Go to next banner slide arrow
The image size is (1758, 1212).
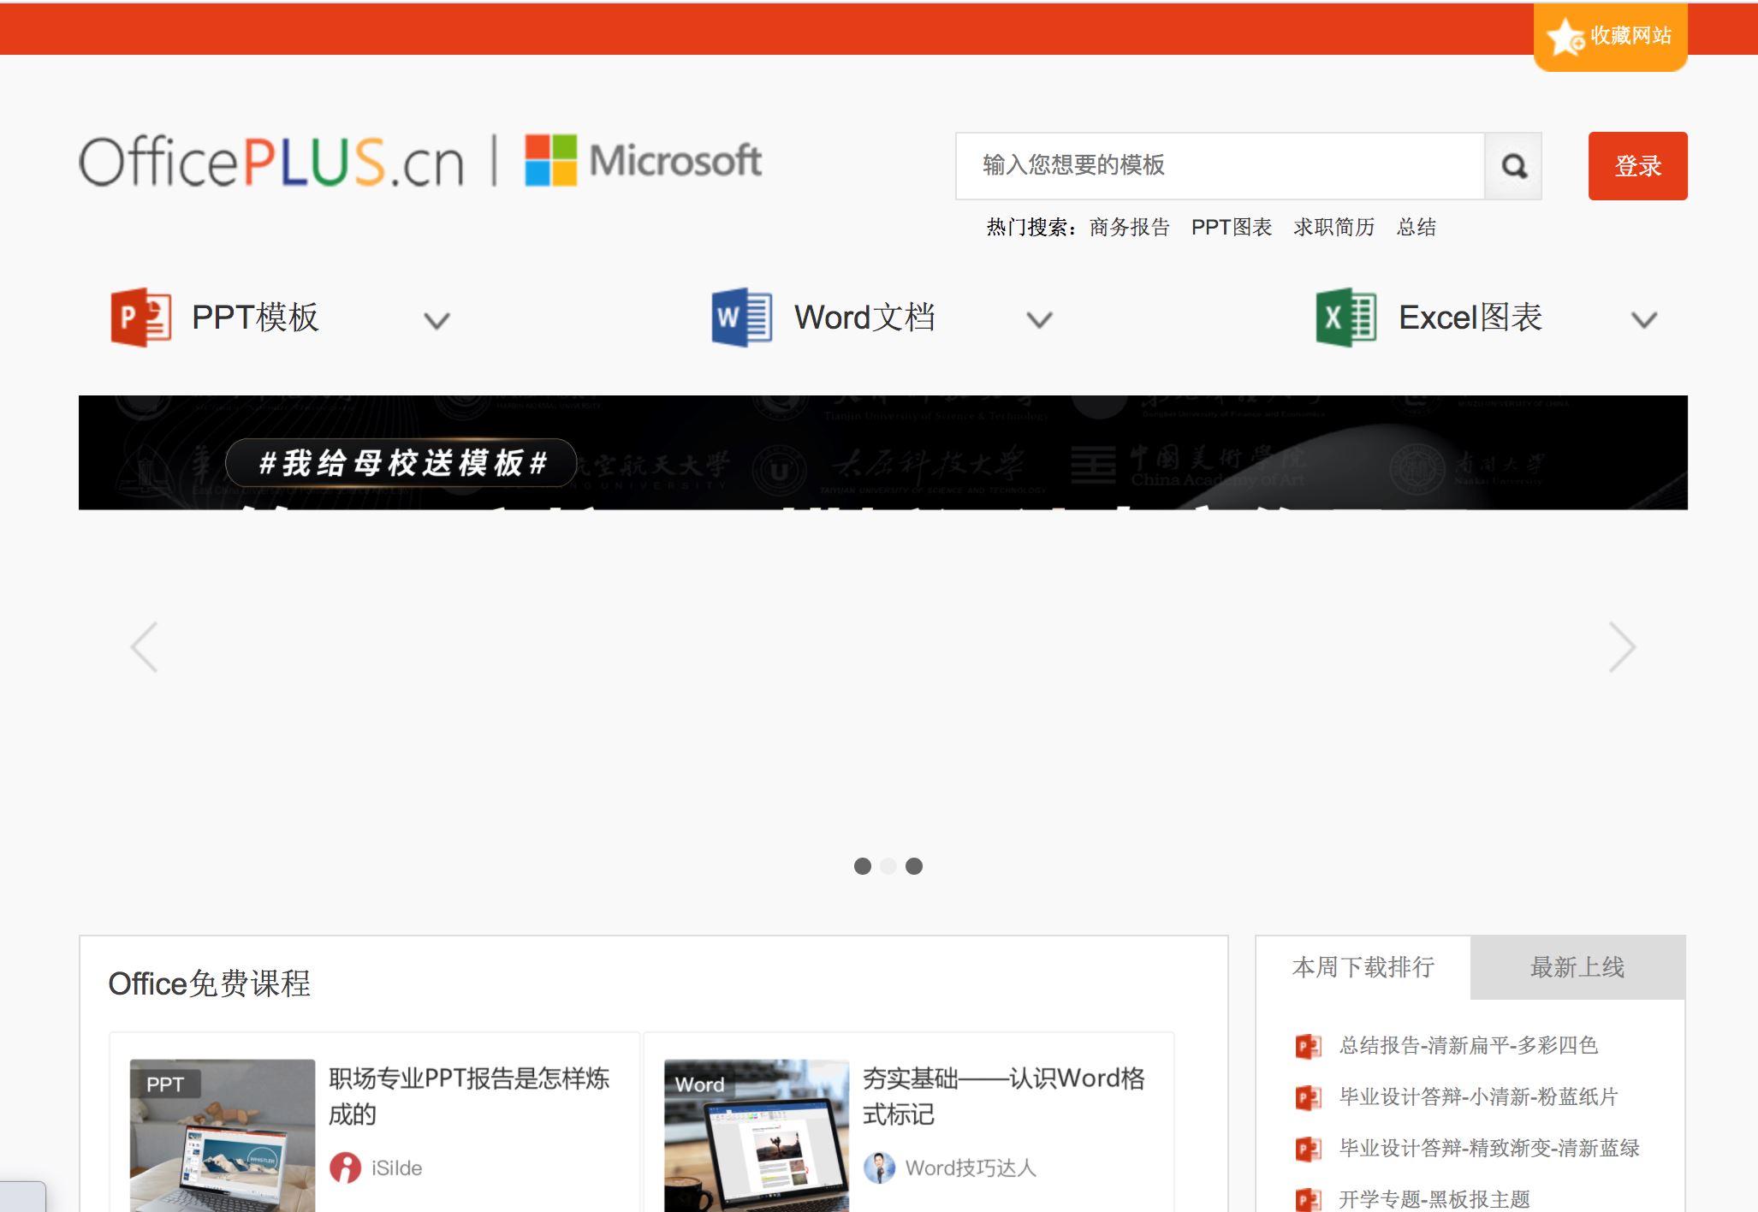(1621, 647)
